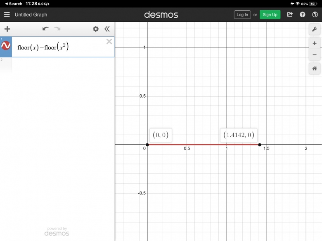322x241 pixels.
Task: Collapse the expression list panel
Action: coord(107,29)
